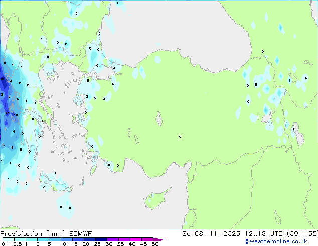The width and height of the screenshot is (318, 246).
Task: Click the weatheronline.co.uk watermark link
Action: 282,241
